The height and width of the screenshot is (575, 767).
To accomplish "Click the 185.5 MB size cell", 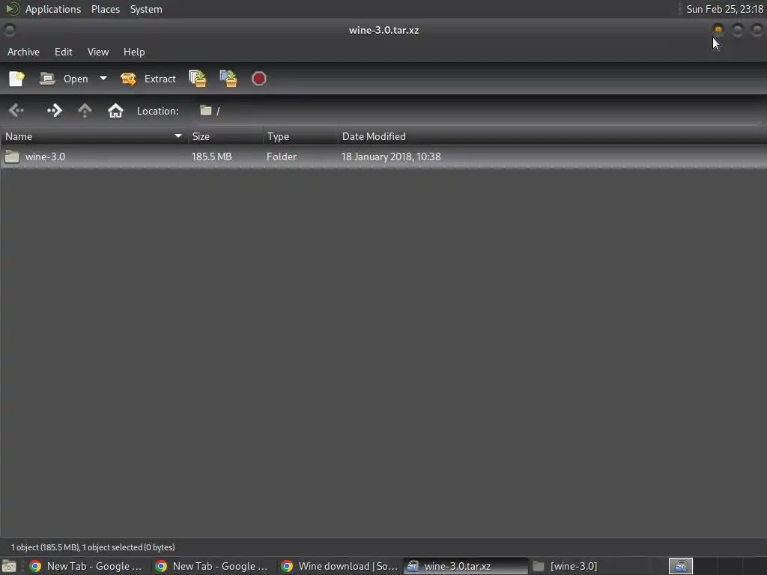I will click(x=212, y=157).
